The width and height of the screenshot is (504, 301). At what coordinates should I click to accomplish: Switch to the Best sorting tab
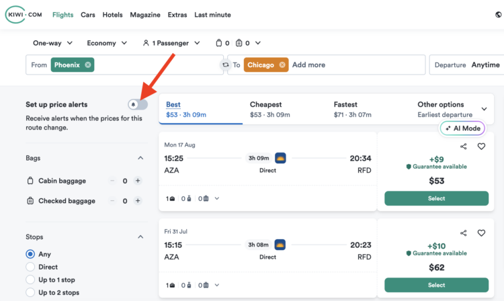tap(201, 110)
